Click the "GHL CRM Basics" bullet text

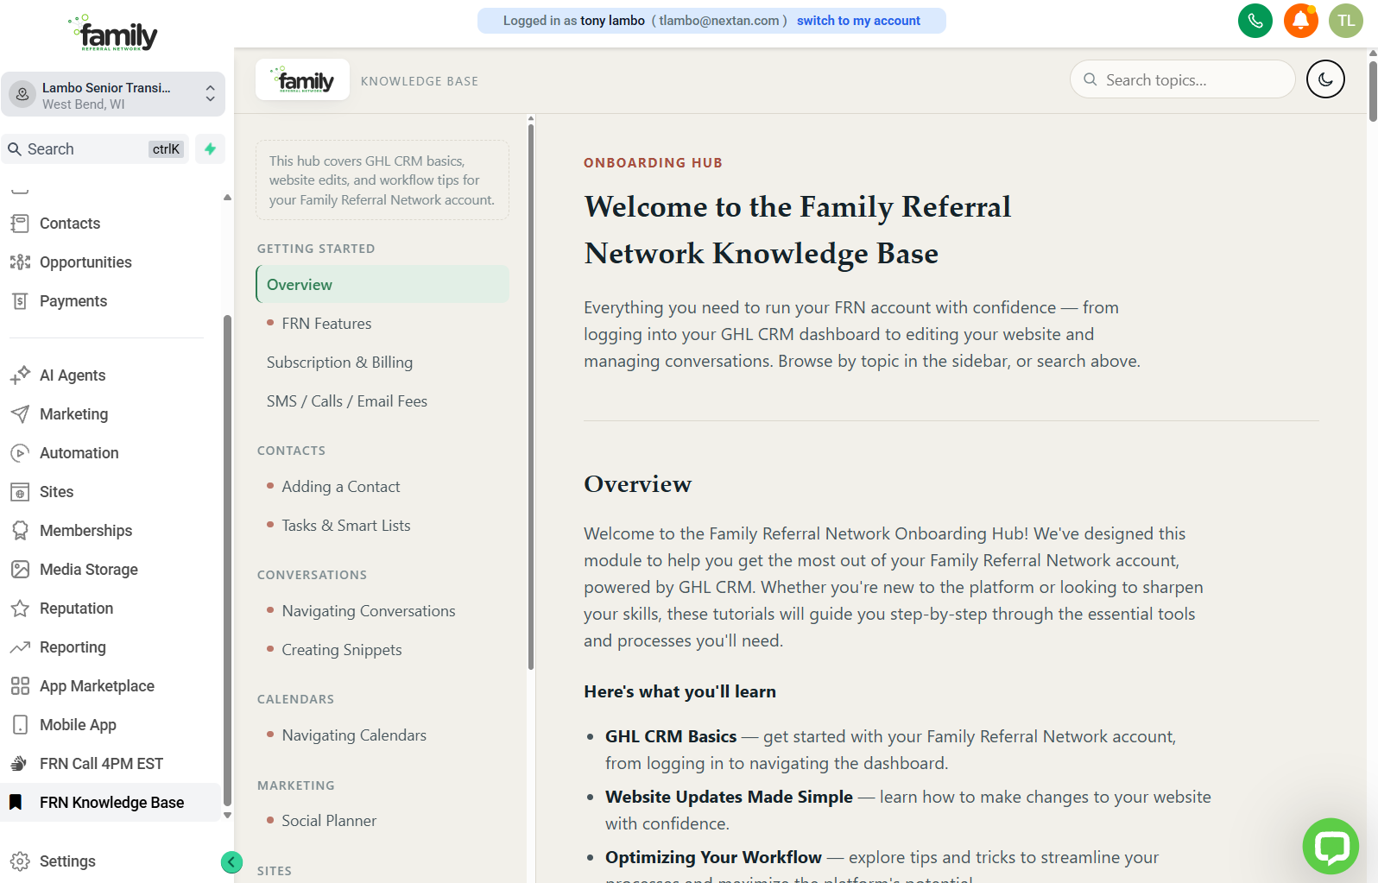coord(671,736)
